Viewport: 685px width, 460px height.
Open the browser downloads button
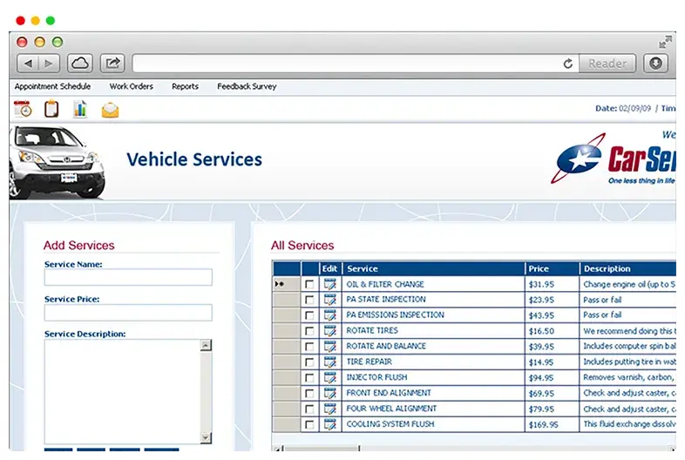(655, 64)
